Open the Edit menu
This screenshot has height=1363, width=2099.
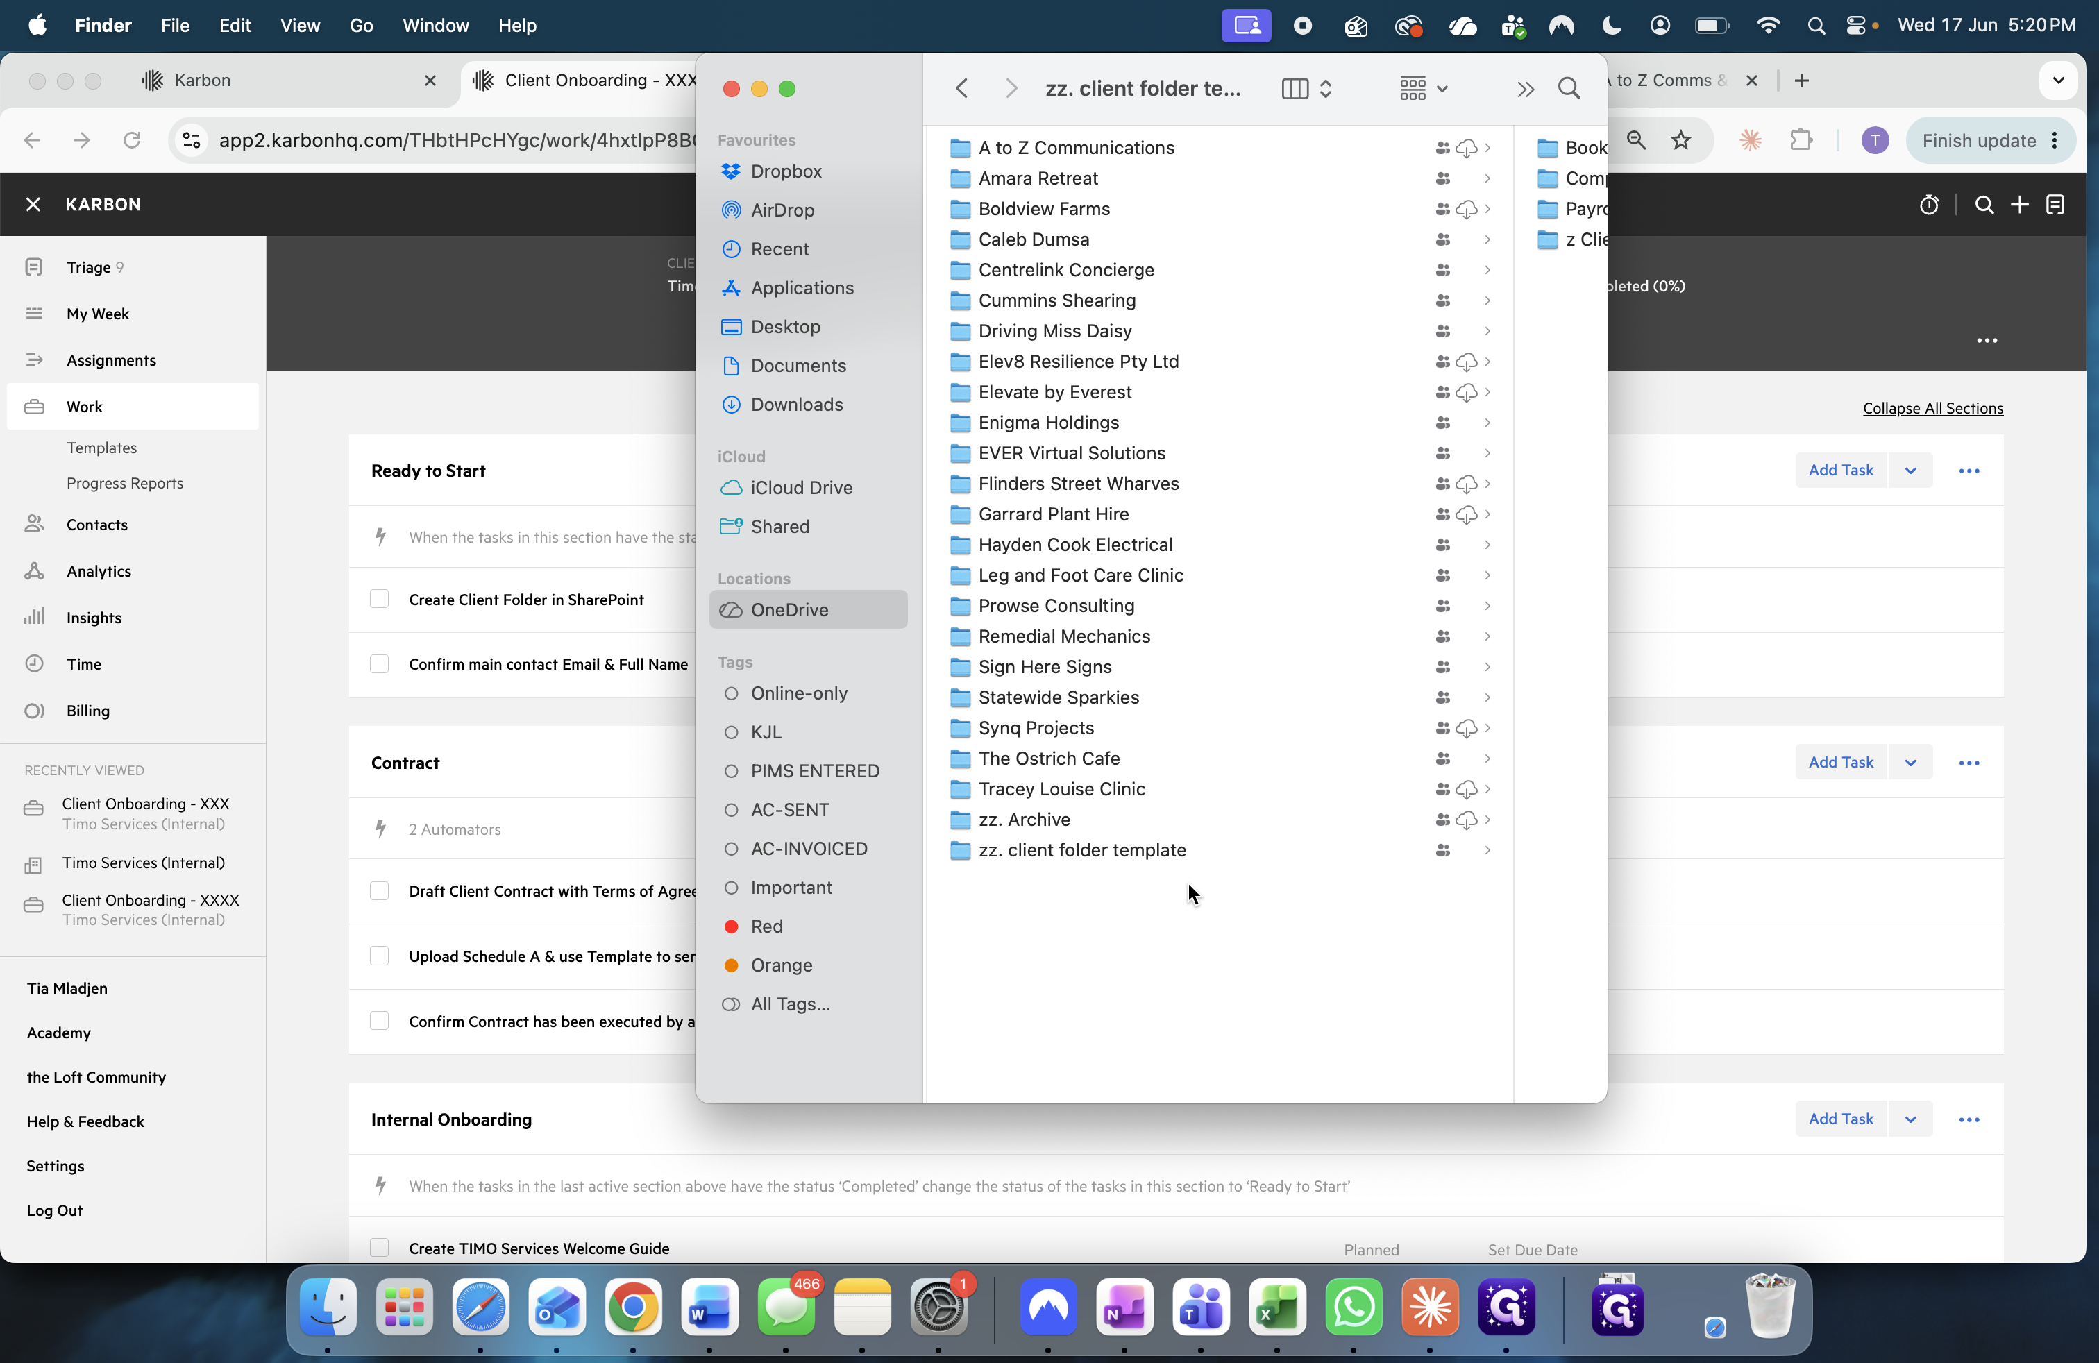pos(235,26)
